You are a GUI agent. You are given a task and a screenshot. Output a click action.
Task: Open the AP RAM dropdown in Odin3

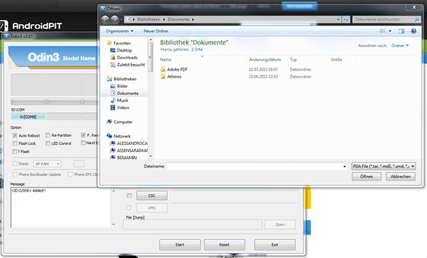click(47, 164)
